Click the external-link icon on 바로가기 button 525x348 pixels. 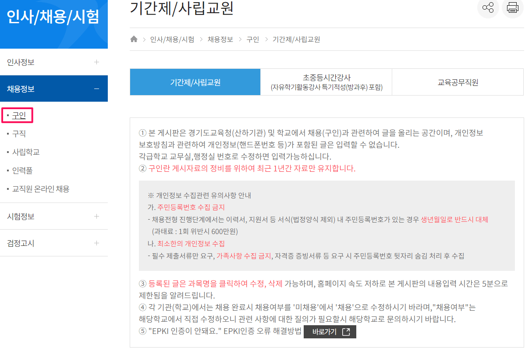click(346, 332)
